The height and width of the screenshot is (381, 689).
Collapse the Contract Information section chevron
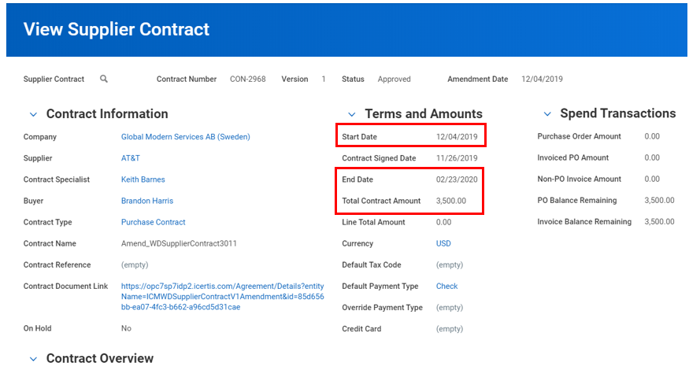point(33,115)
